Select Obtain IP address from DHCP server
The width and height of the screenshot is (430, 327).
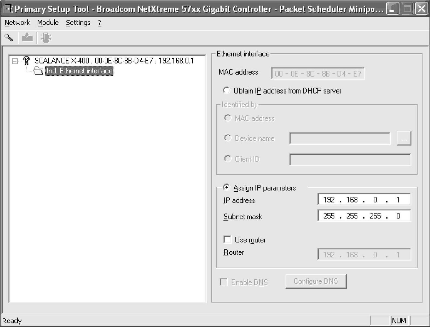coord(226,90)
